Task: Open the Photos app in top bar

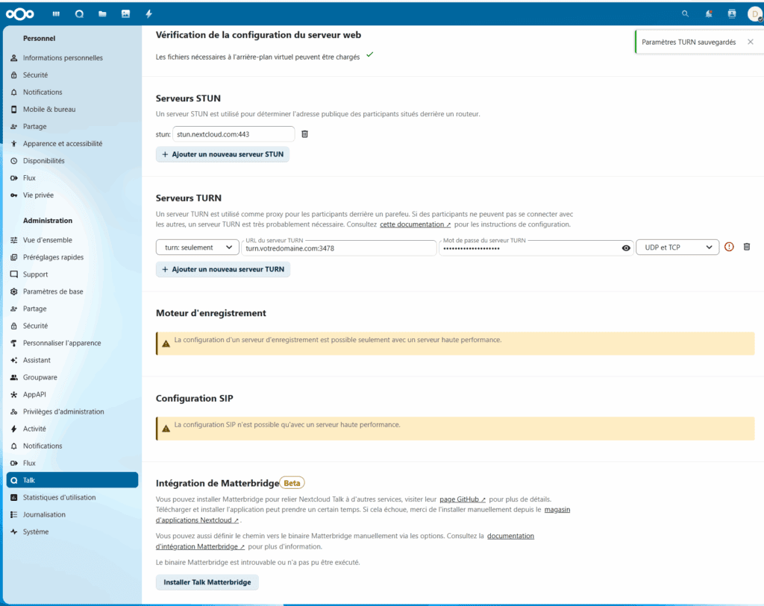Action: pyautogui.click(x=125, y=13)
